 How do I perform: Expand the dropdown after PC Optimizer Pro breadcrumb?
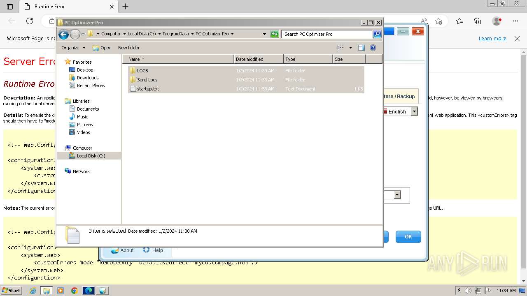pos(232,34)
